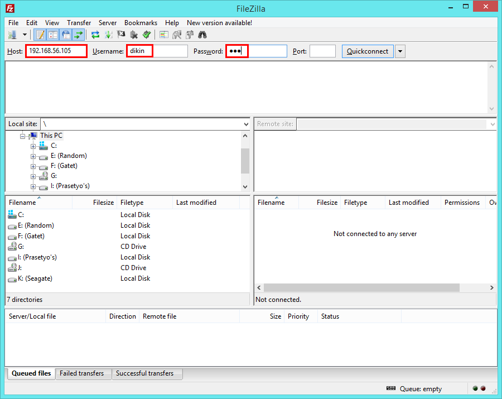The height and width of the screenshot is (399, 502).
Task: Open the Bookmarks menu
Action: 141,23
